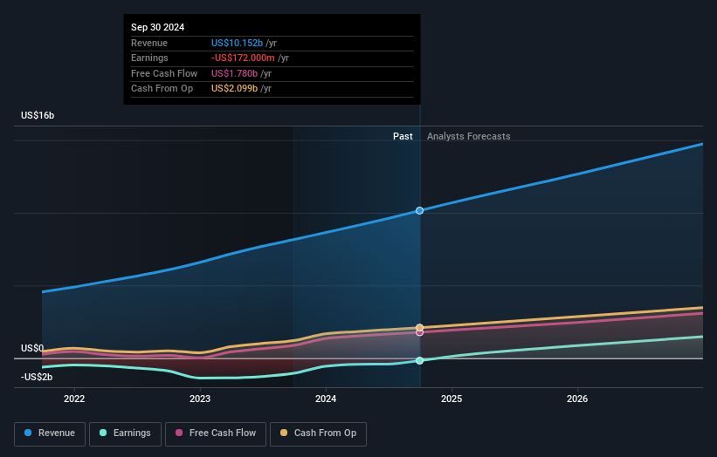Click the US$10.152b revenue value
The width and height of the screenshot is (717, 457).
[237, 43]
